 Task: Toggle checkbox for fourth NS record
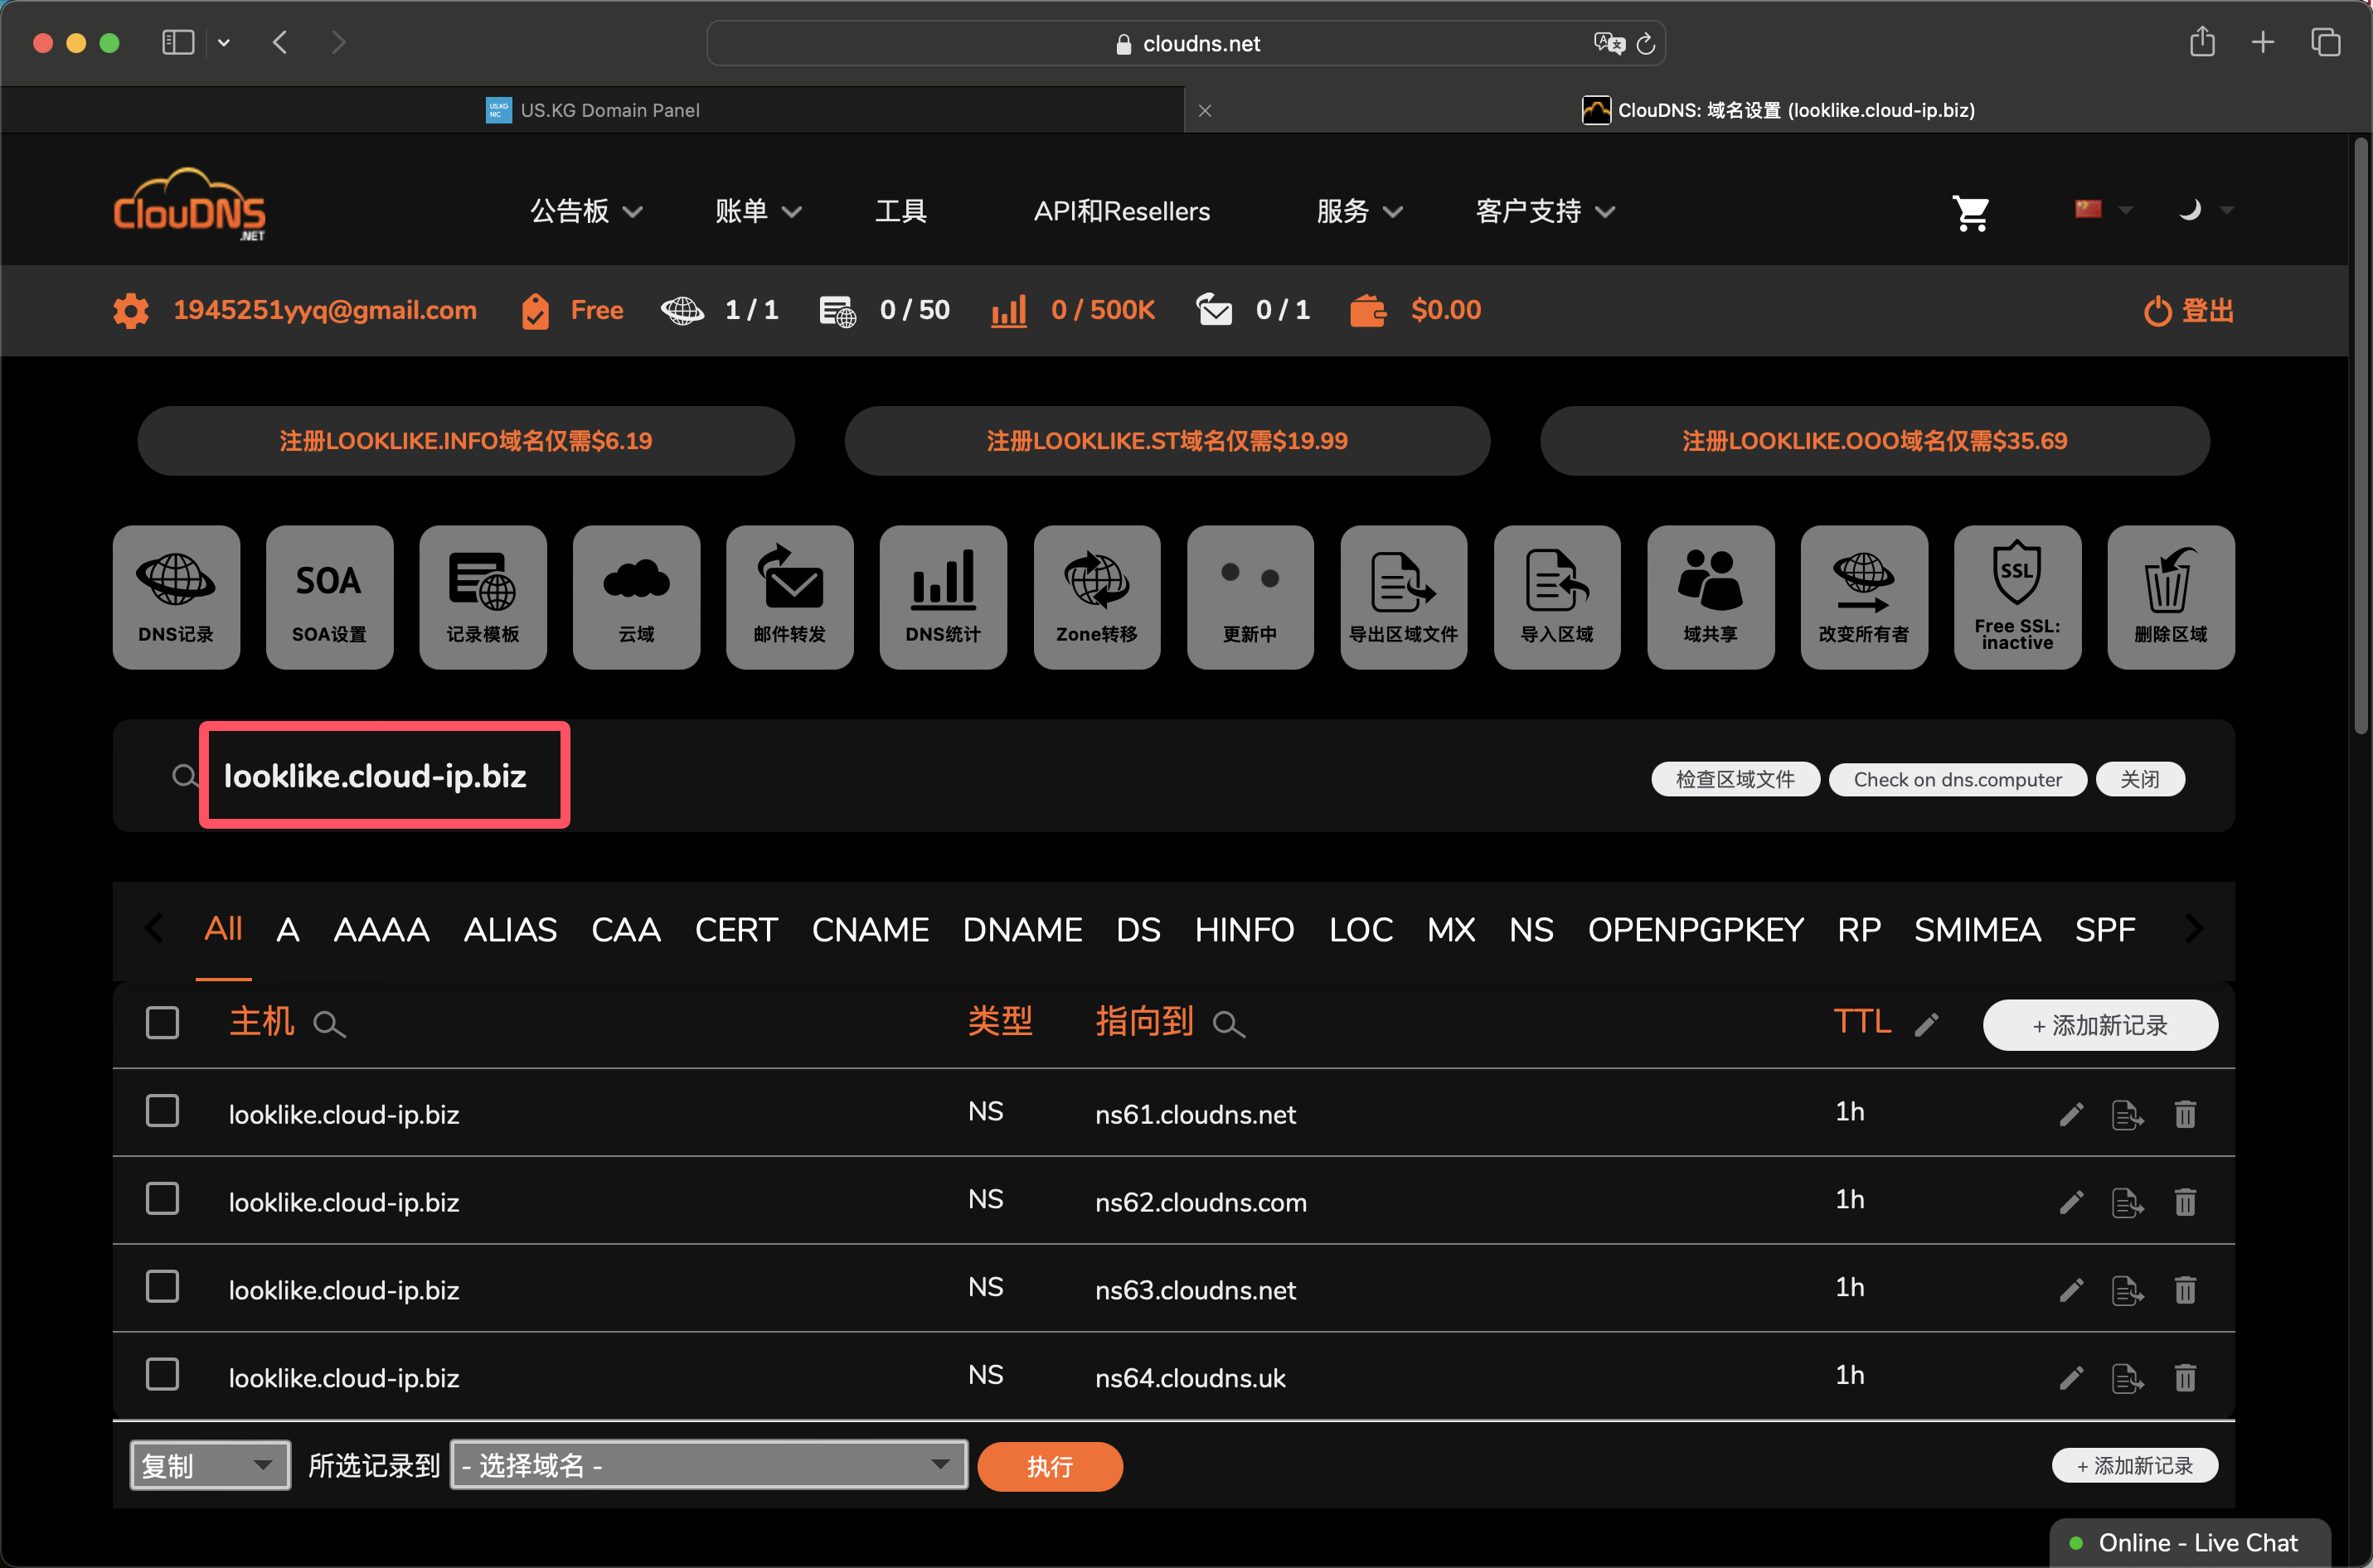coord(161,1379)
